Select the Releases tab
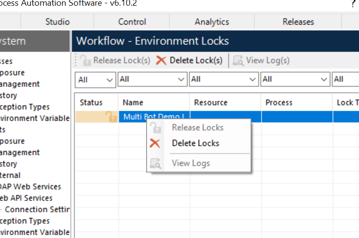The width and height of the screenshot is (359, 238). pos(298,22)
